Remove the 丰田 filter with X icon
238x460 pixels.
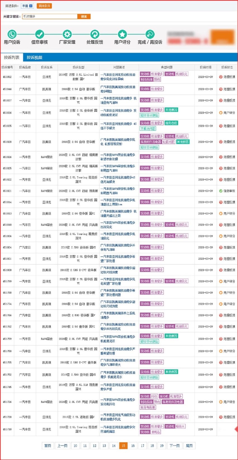31,6
